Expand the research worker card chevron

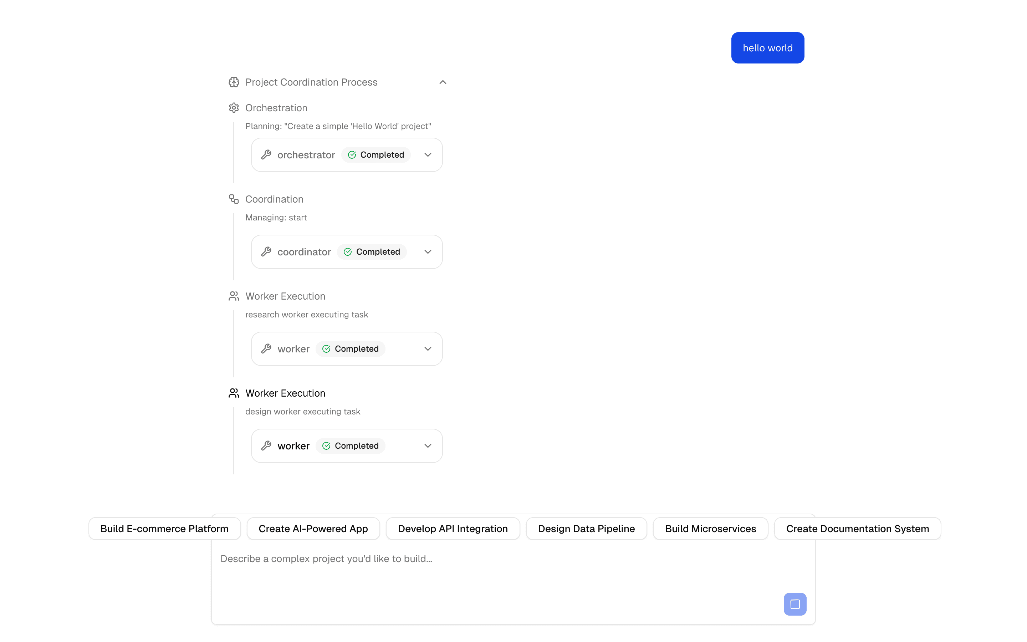[428, 348]
